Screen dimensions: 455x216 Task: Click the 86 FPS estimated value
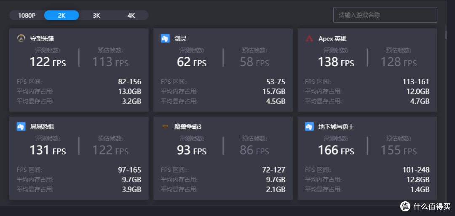click(254, 150)
